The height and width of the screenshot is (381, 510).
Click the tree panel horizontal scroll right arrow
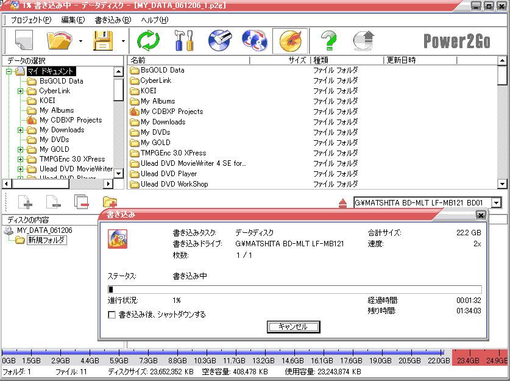108,184
